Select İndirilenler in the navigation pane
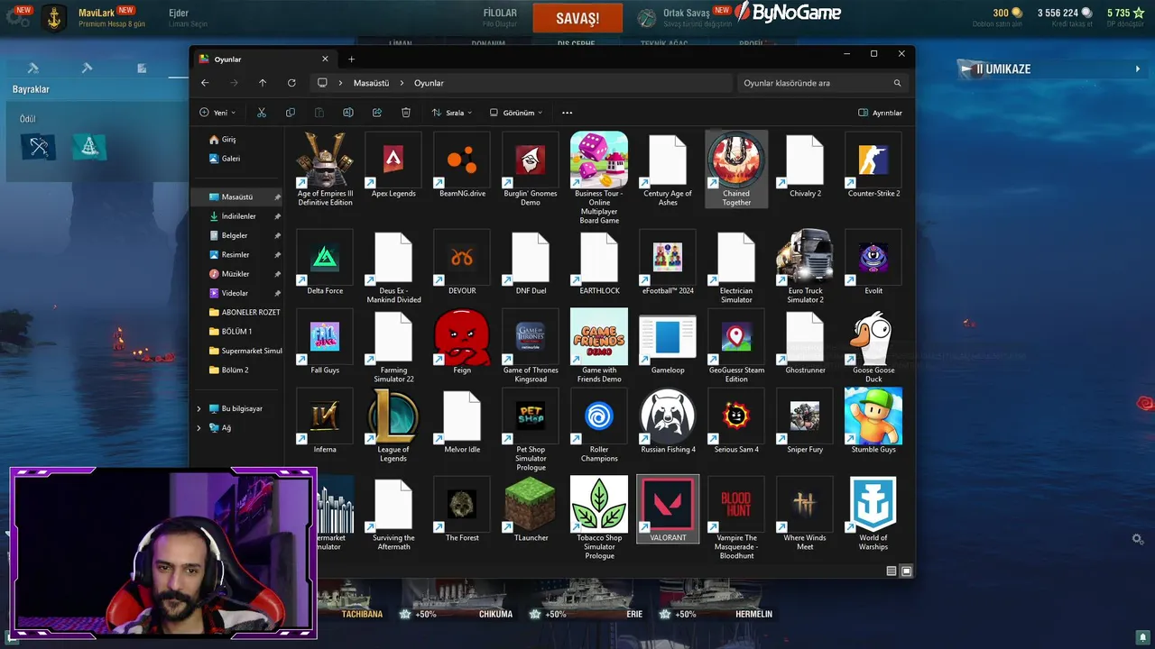Viewport: 1155px width, 649px height. pyautogui.click(x=237, y=216)
